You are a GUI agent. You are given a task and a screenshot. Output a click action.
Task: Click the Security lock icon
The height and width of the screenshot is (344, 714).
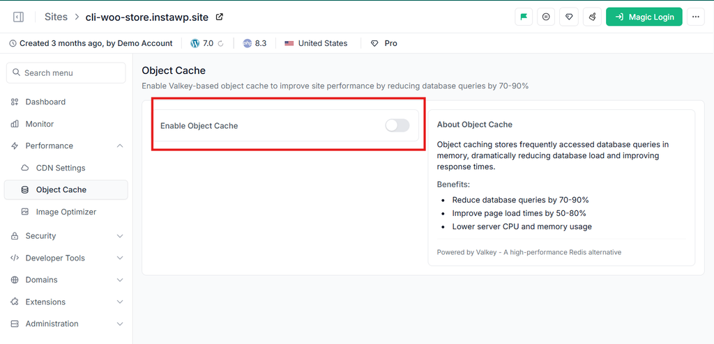point(15,235)
